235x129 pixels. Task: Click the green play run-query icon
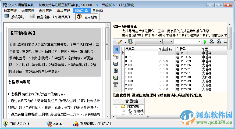click(x=205, y=42)
